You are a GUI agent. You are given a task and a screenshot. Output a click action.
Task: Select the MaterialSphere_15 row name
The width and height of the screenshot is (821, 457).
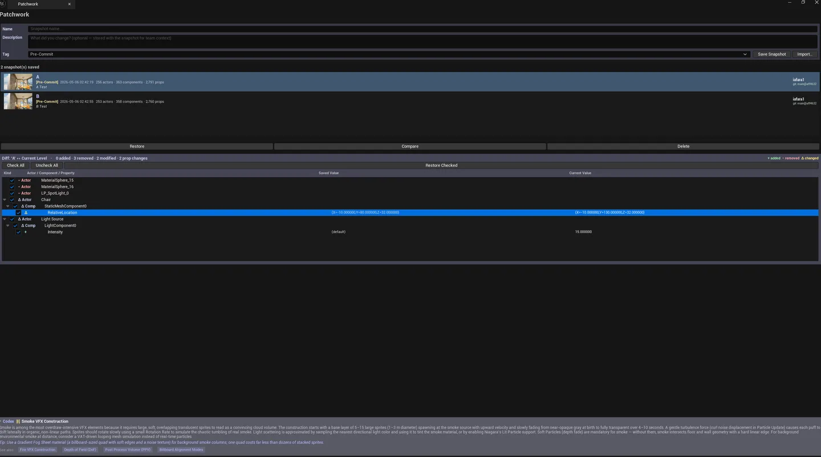pyautogui.click(x=57, y=180)
